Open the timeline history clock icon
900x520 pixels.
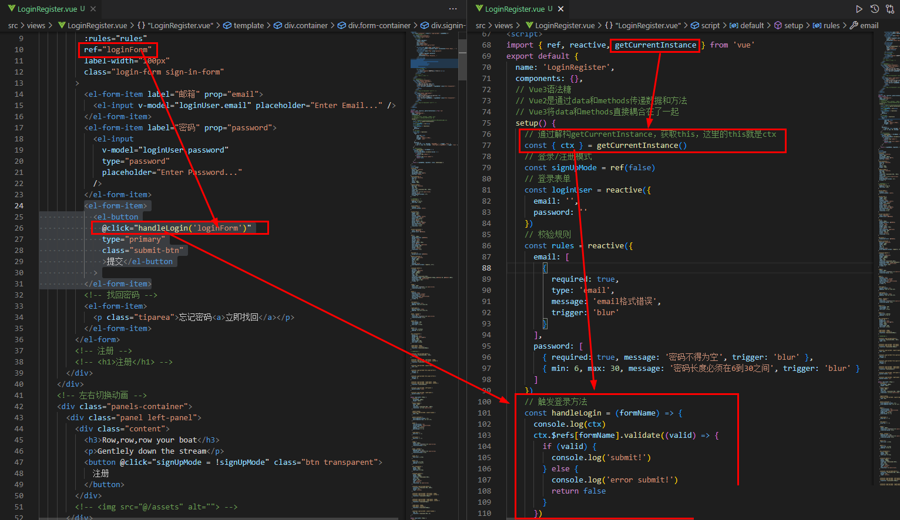[x=874, y=9]
